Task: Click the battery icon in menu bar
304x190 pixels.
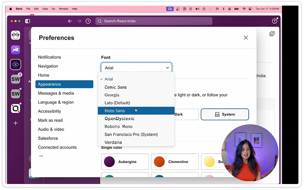Action: pos(237,9)
